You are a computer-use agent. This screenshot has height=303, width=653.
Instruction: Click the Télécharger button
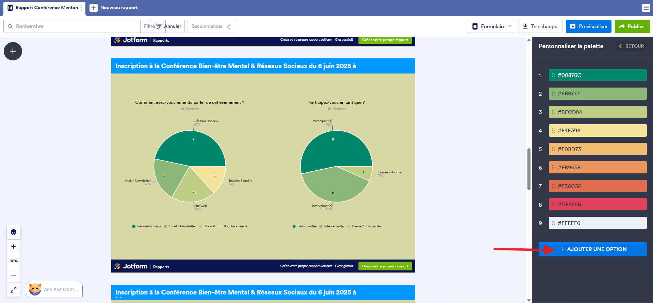pyautogui.click(x=540, y=26)
